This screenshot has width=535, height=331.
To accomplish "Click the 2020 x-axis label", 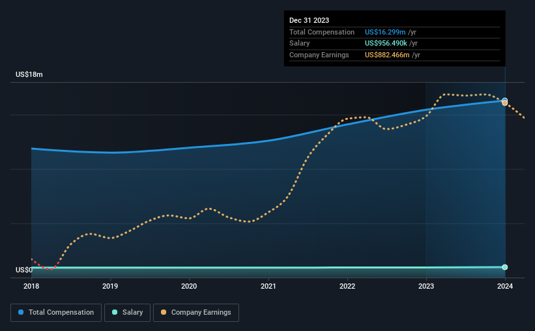I will click(x=189, y=286).
